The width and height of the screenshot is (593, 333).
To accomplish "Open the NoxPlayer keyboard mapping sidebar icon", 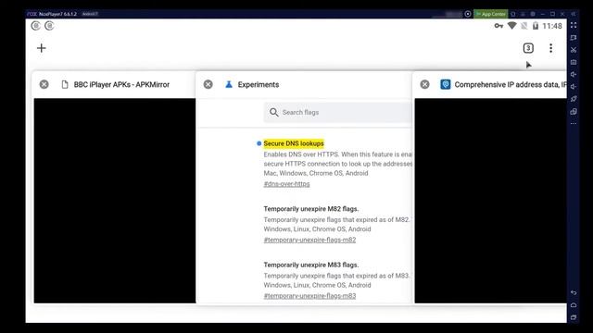I will pos(574,37).
